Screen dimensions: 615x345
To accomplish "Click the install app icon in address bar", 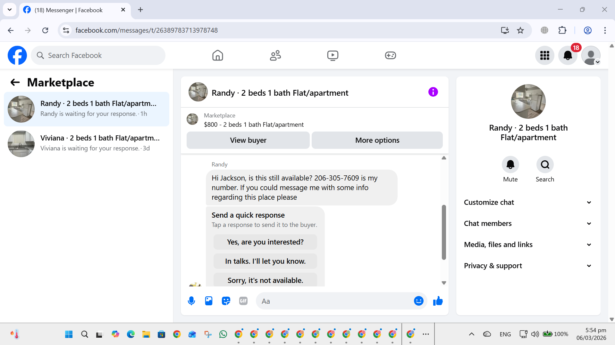I will tap(505, 30).
